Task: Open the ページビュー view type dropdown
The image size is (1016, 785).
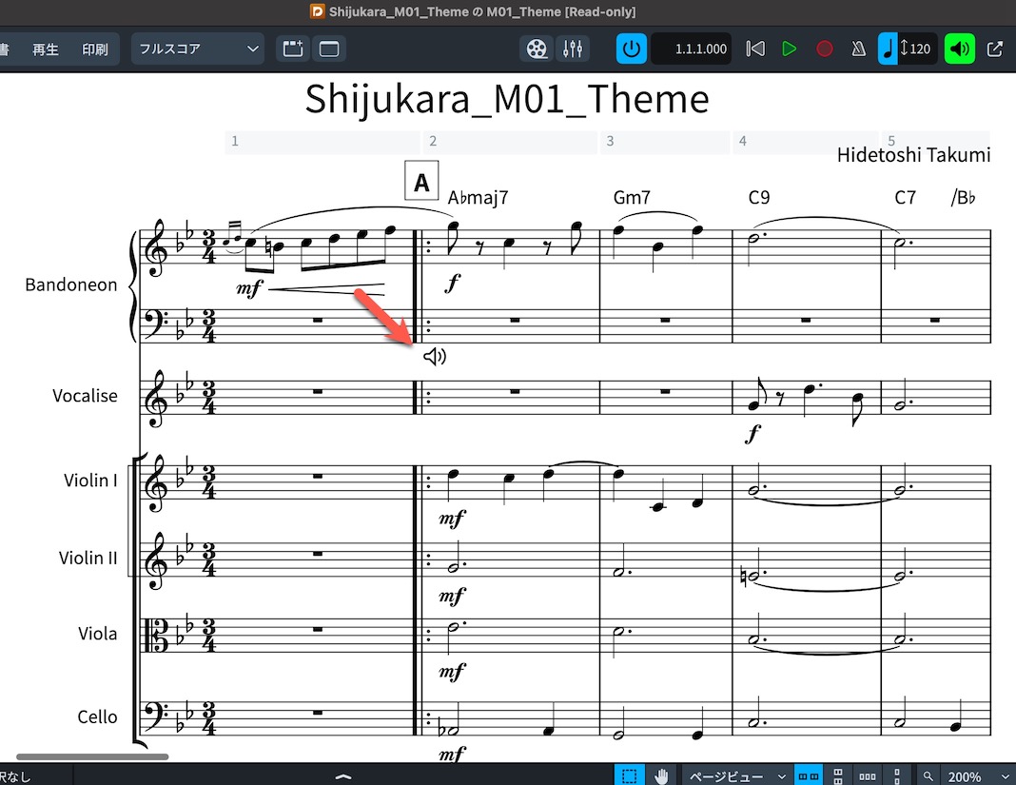Action: click(x=736, y=775)
